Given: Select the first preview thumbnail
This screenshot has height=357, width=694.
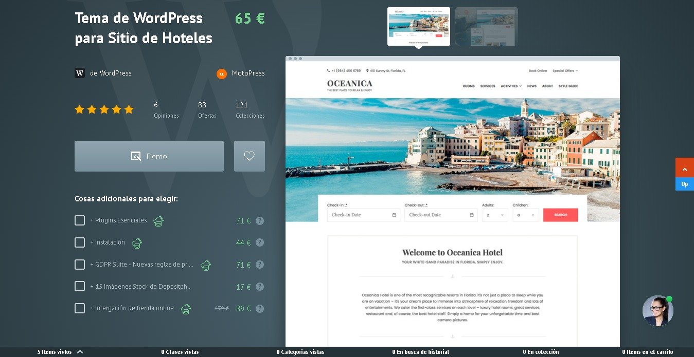Looking at the screenshot, I should pyautogui.click(x=418, y=26).
